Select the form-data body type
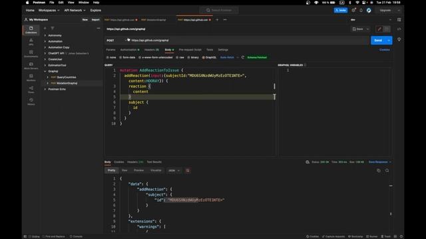Viewport: 426px width, 239px height. [x=127, y=58]
